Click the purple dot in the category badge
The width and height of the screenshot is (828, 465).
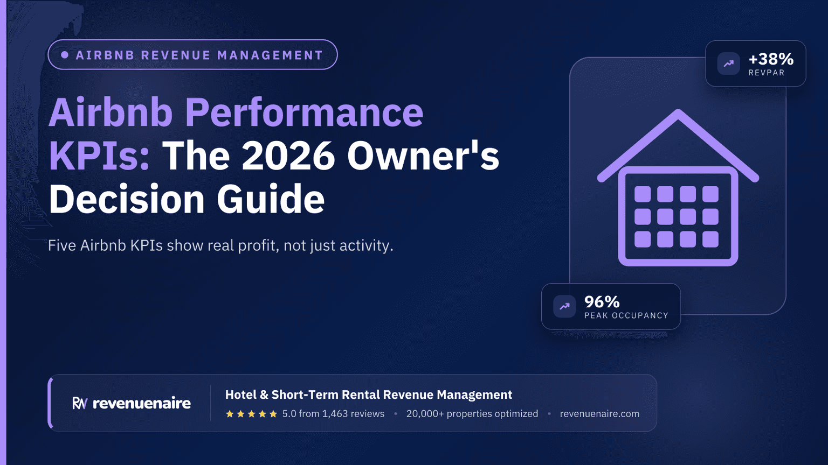click(x=65, y=55)
